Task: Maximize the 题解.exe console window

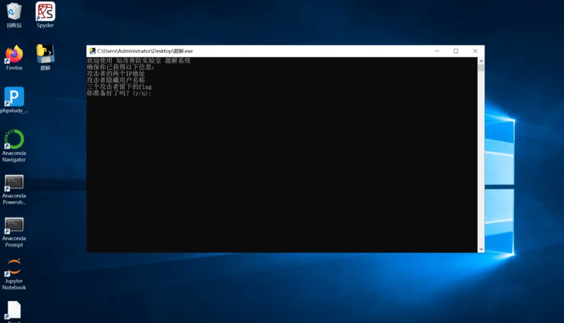Action: pyautogui.click(x=456, y=51)
